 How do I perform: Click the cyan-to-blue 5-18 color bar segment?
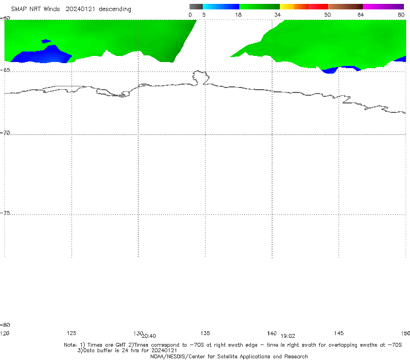(221, 7)
